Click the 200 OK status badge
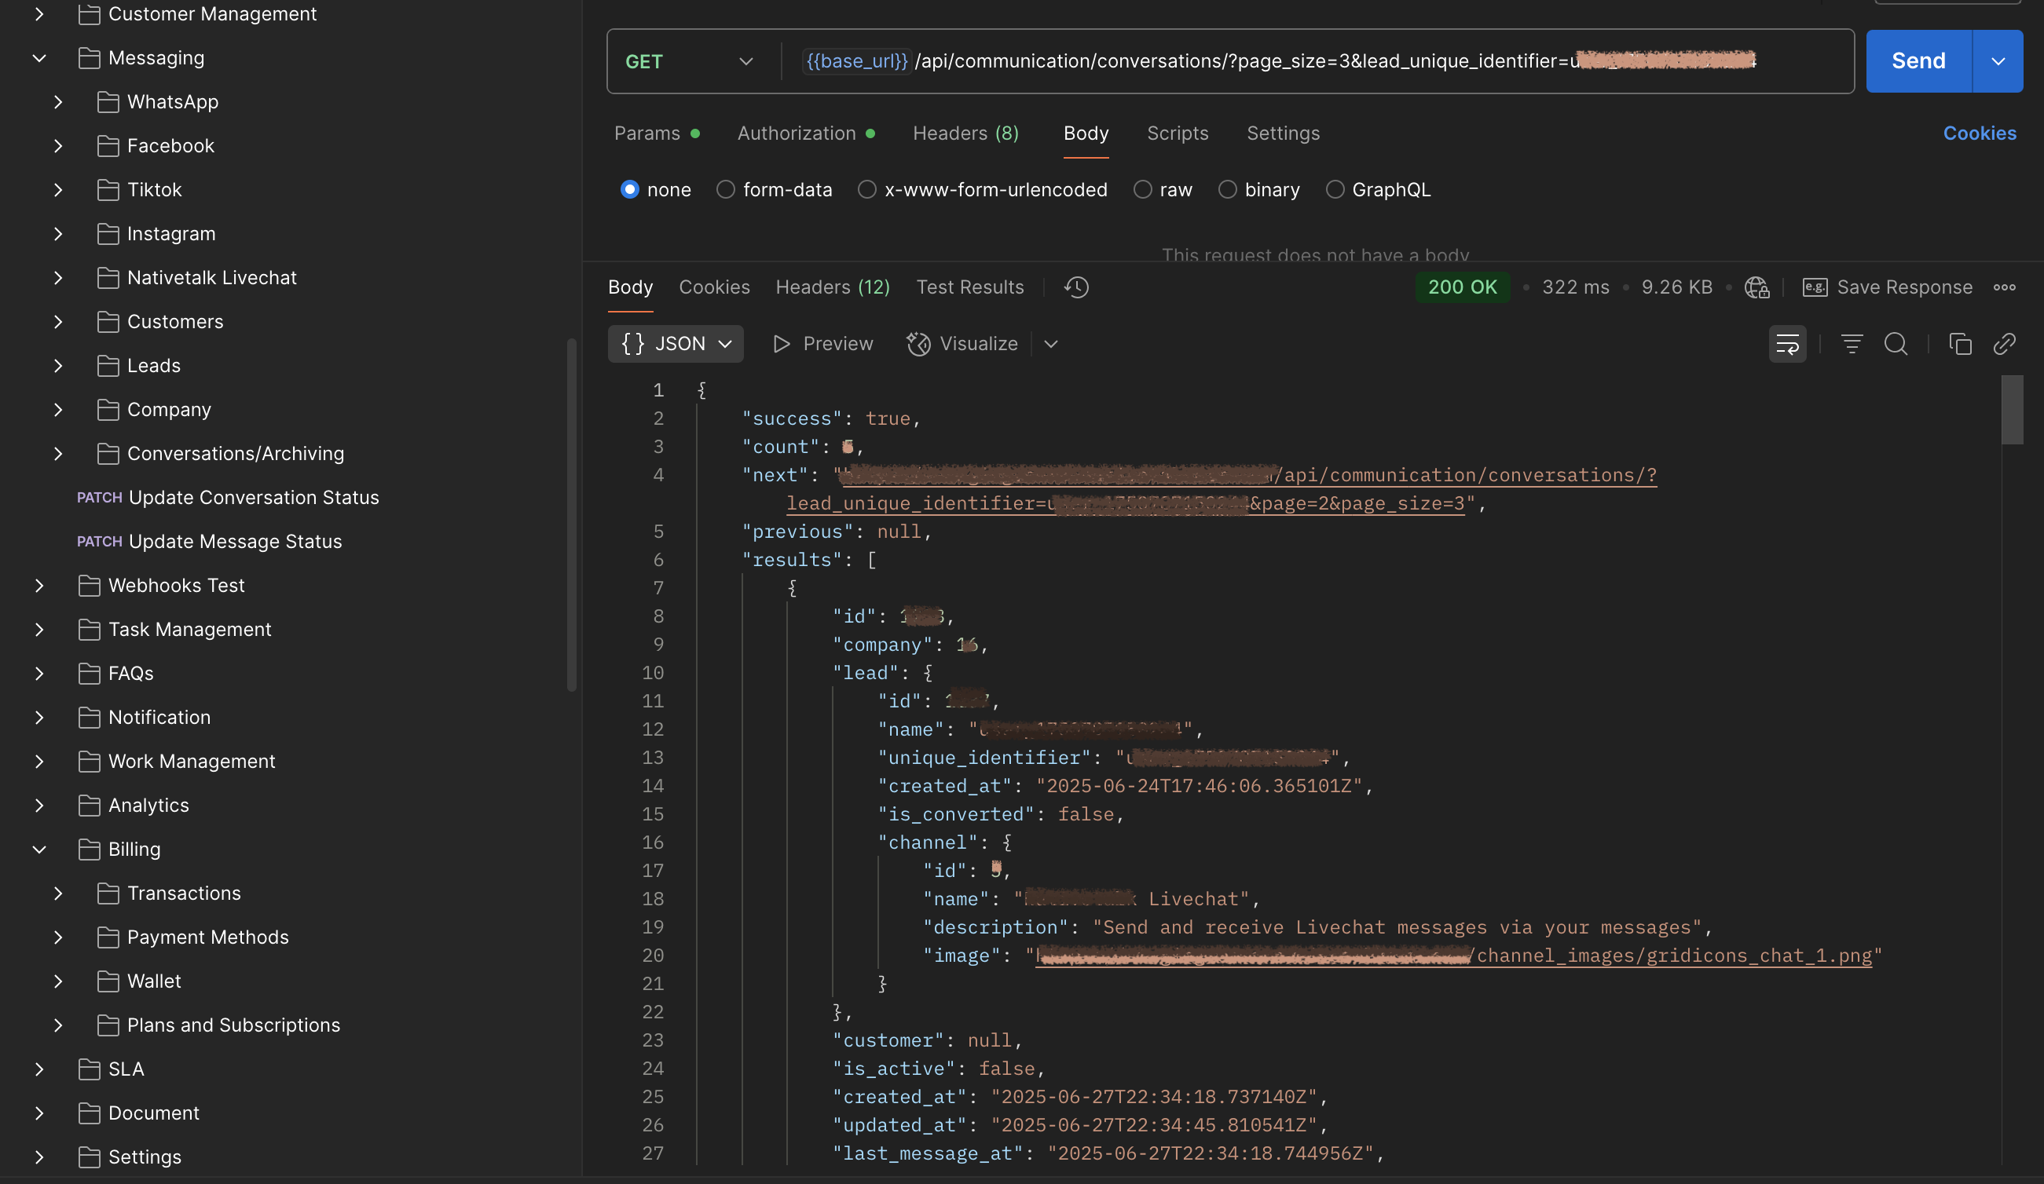 click(1462, 287)
